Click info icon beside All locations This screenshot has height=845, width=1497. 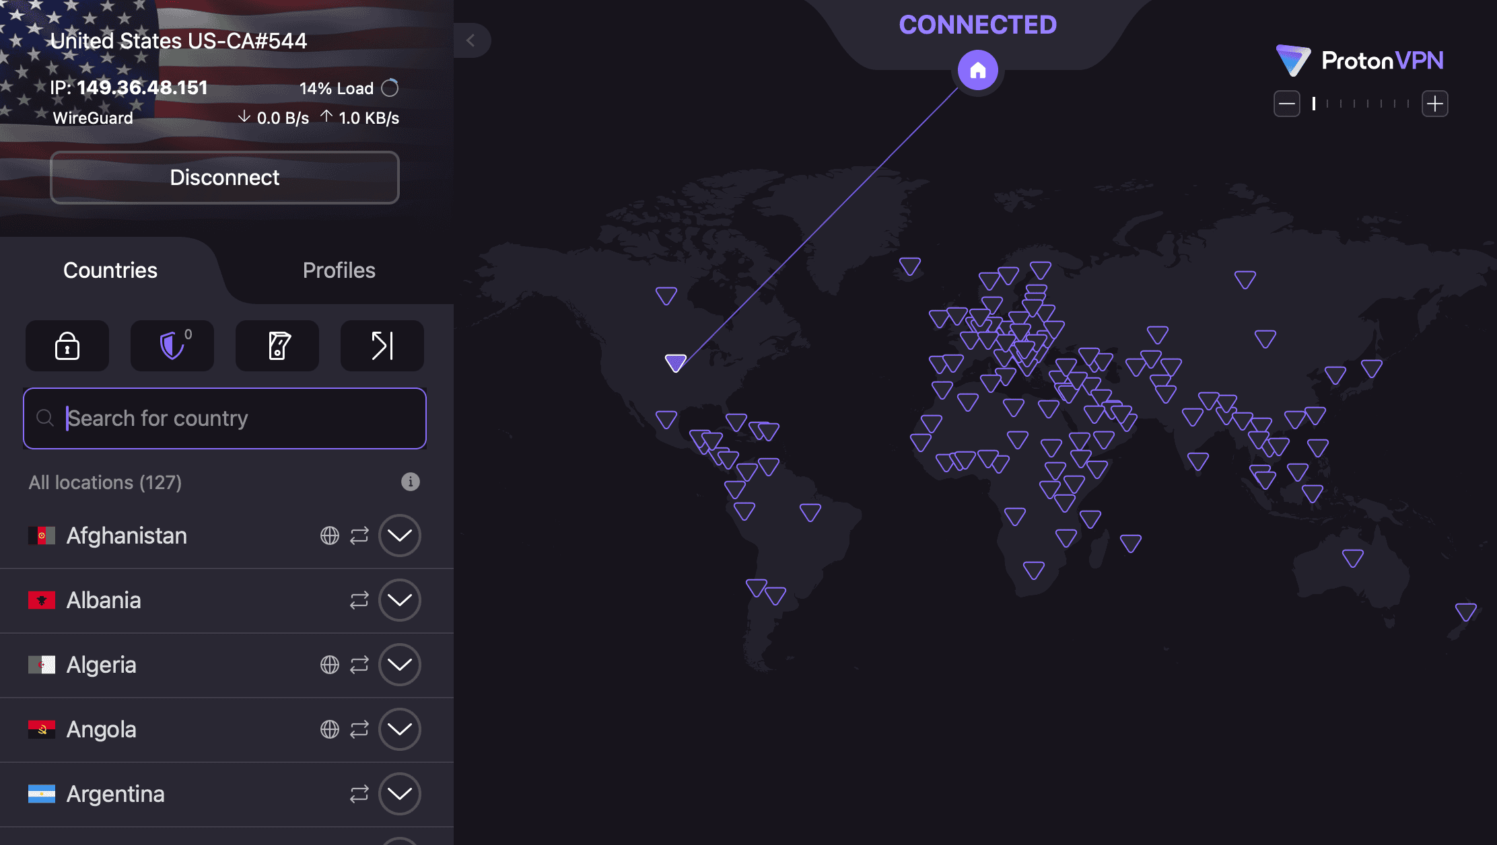tap(410, 482)
